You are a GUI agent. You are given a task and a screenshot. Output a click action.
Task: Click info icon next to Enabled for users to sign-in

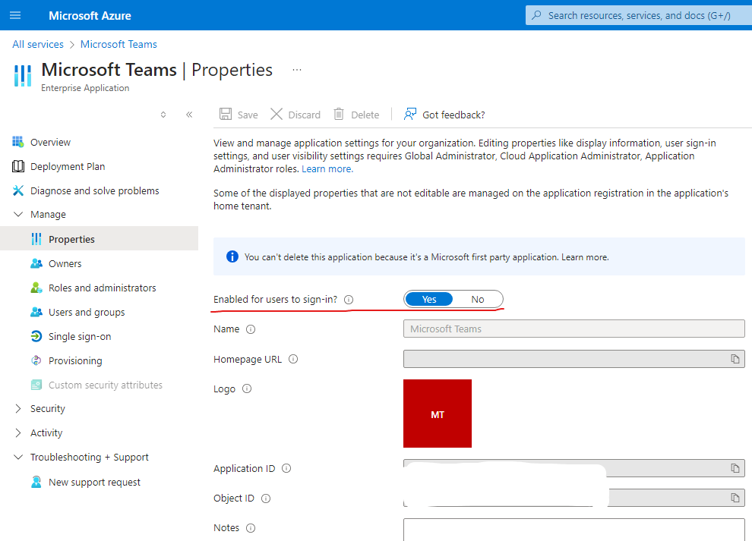coord(349,300)
